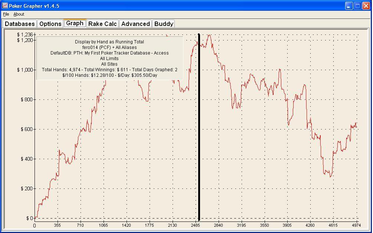Switch to the Options tab
373x233 pixels.
tap(50, 24)
